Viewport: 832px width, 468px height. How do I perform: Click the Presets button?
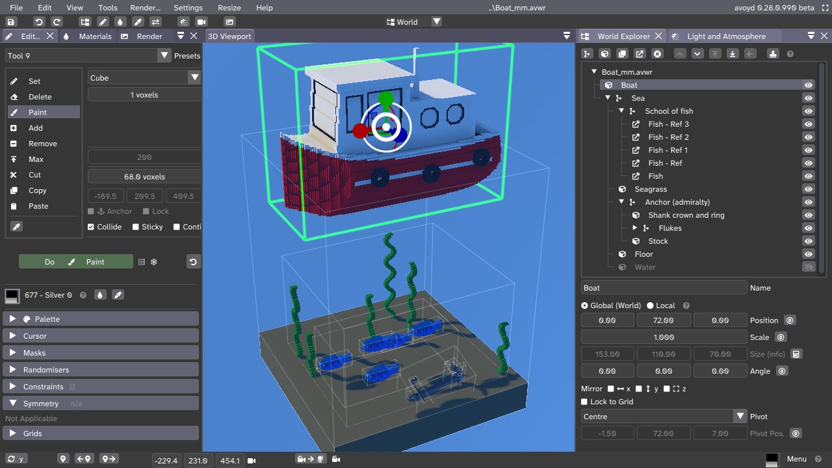pyautogui.click(x=187, y=56)
